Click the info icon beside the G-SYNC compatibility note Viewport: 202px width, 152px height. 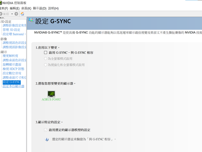[47, 139]
